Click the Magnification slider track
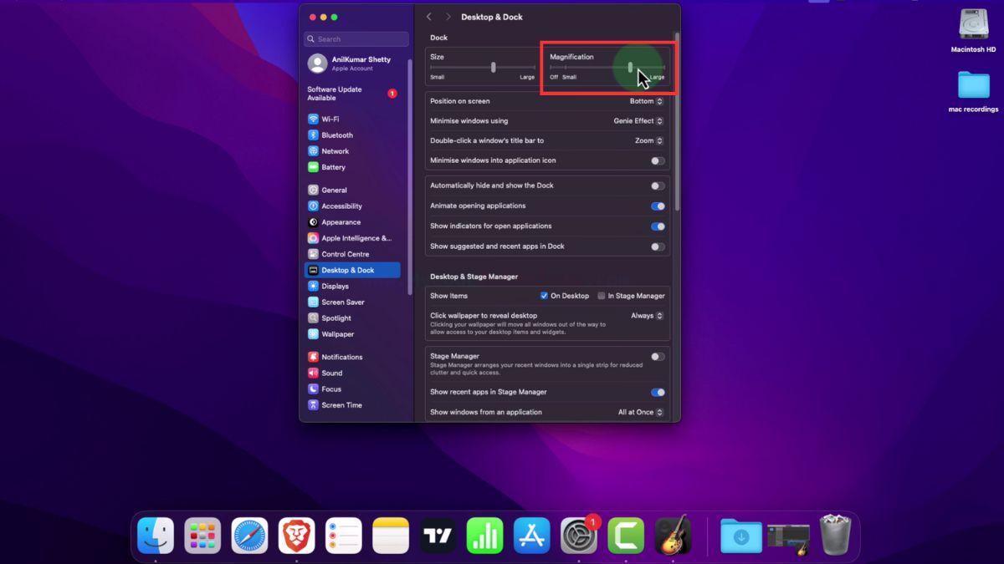The height and width of the screenshot is (564, 1004). click(607, 68)
